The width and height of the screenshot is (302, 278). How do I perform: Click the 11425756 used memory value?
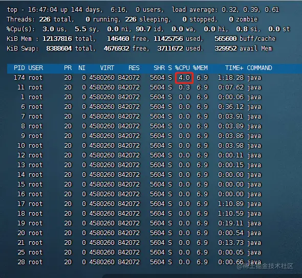168,39
